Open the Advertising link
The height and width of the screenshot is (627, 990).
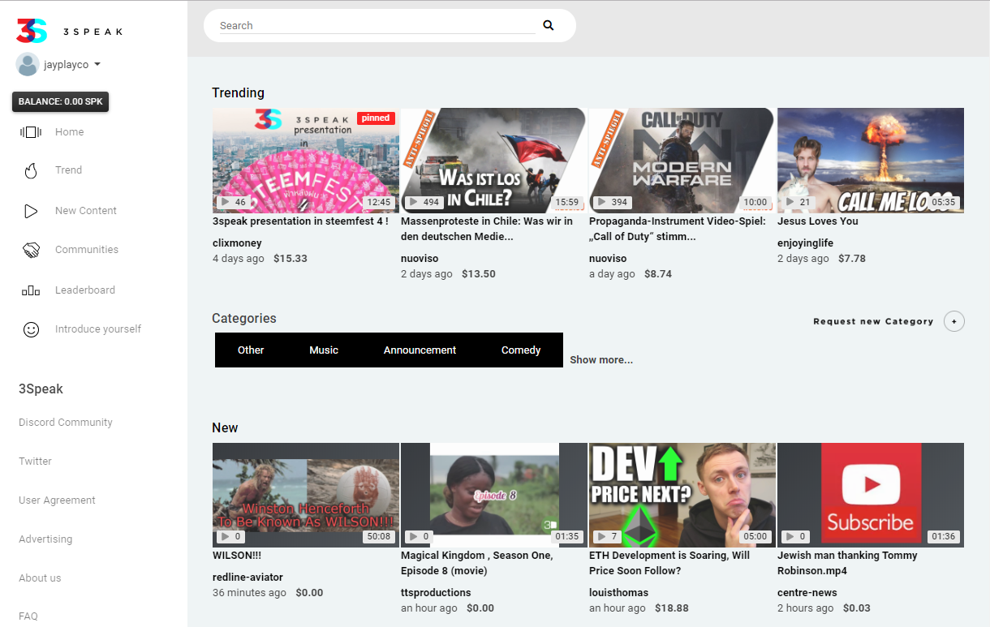pos(45,539)
